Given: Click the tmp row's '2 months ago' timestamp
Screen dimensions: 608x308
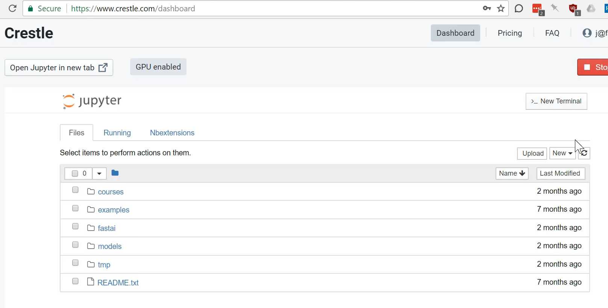Looking at the screenshot, I should (x=559, y=264).
